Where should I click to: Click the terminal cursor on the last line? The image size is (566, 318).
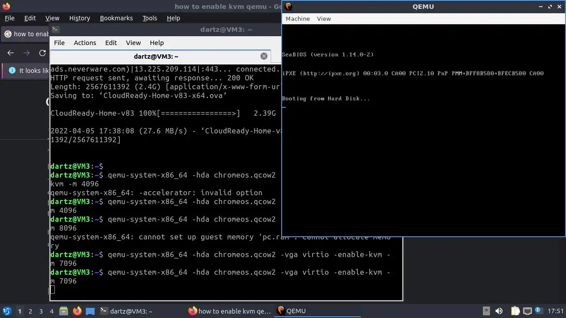point(53,290)
